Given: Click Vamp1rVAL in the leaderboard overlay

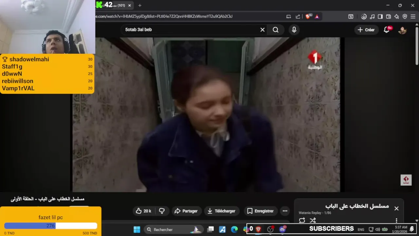Looking at the screenshot, I should [18, 88].
